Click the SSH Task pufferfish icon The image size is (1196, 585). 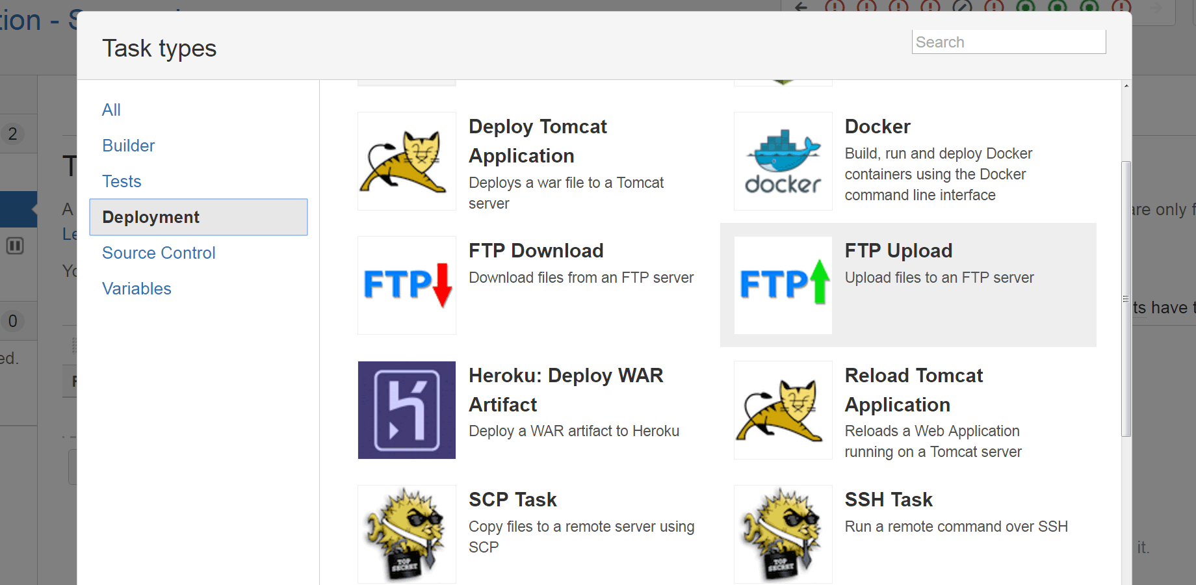tap(783, 534)
